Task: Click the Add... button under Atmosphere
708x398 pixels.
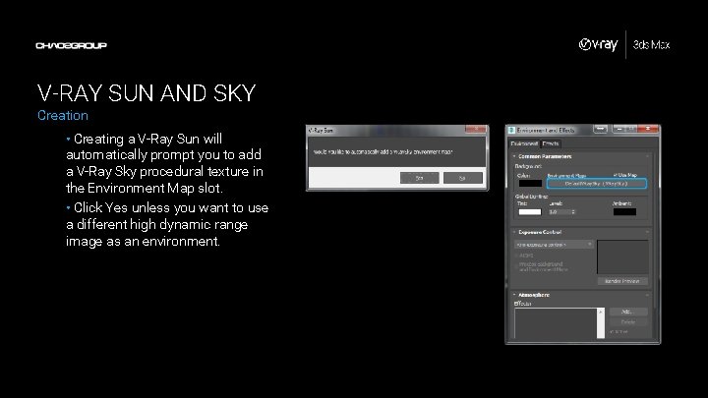Action: point(628,312)
